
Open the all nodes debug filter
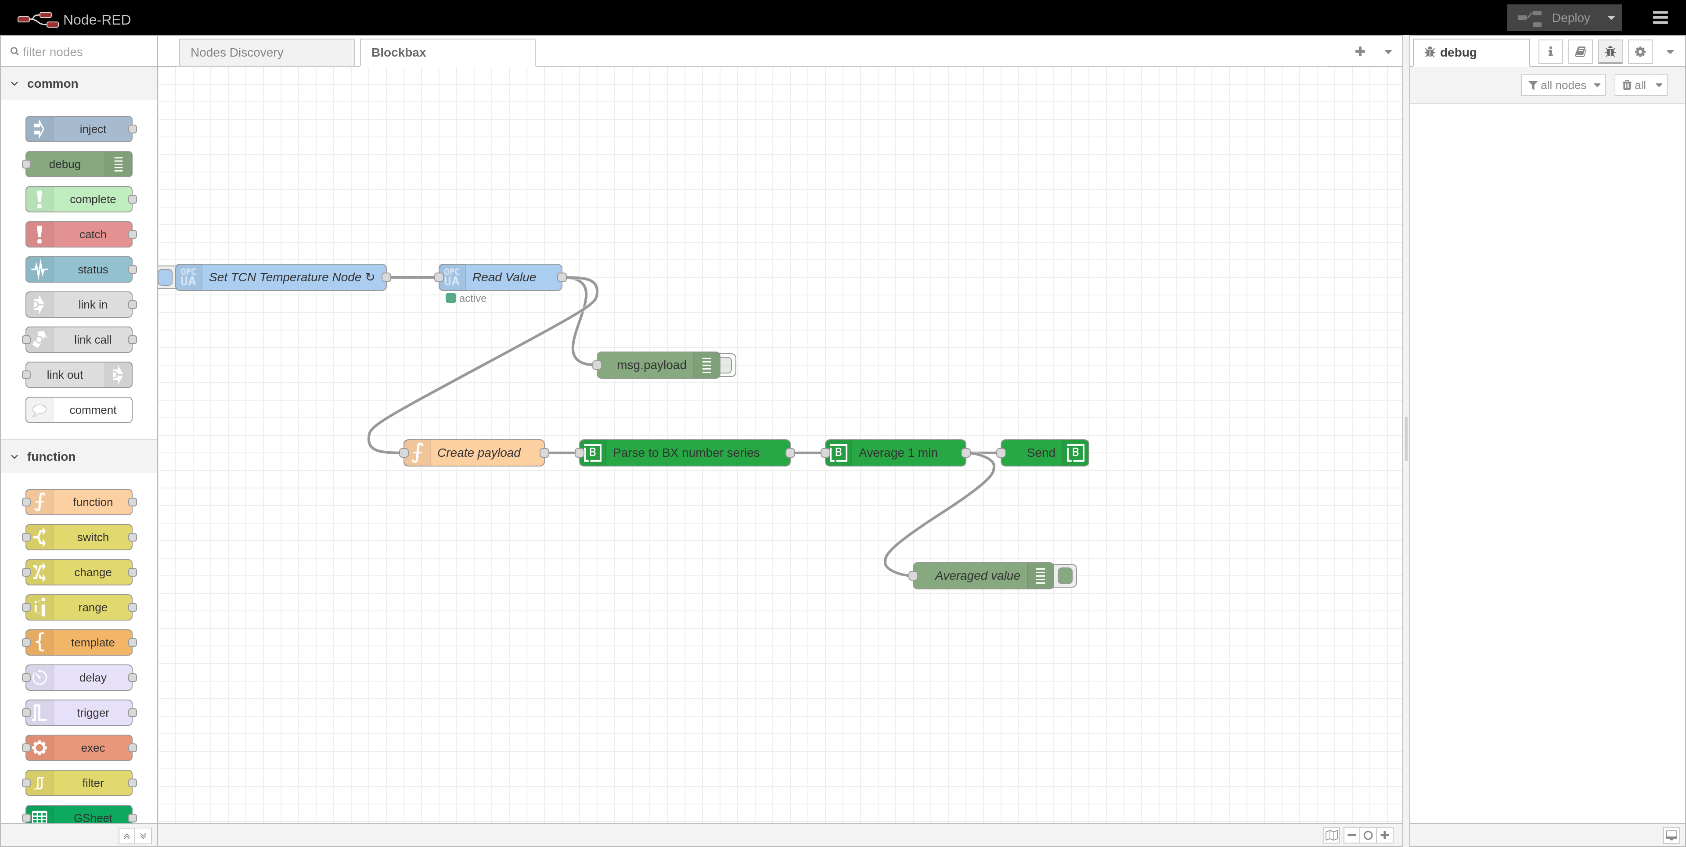[1563, 84]
